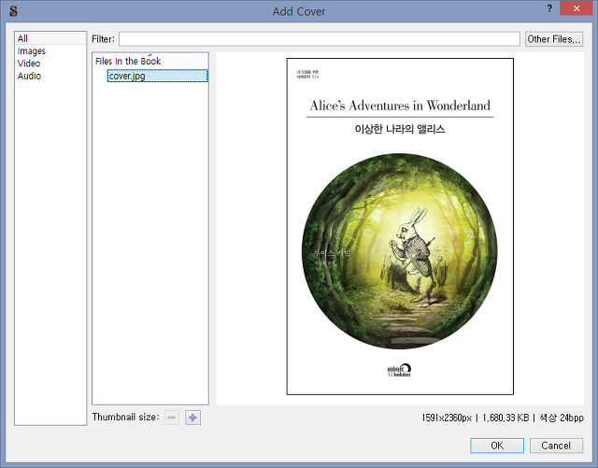
Task: Decrease thumbnail size with minus button
Action: [172, 418]
